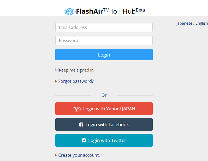Open the Forgot password? link
Viewport: 208px width, 161px height.
coord(76,81)
